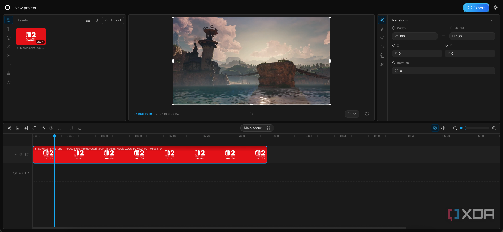Screen dimensions: 503x232
Task: Open the Assets panel in the left sidebar
Action: tap(9, 20)
